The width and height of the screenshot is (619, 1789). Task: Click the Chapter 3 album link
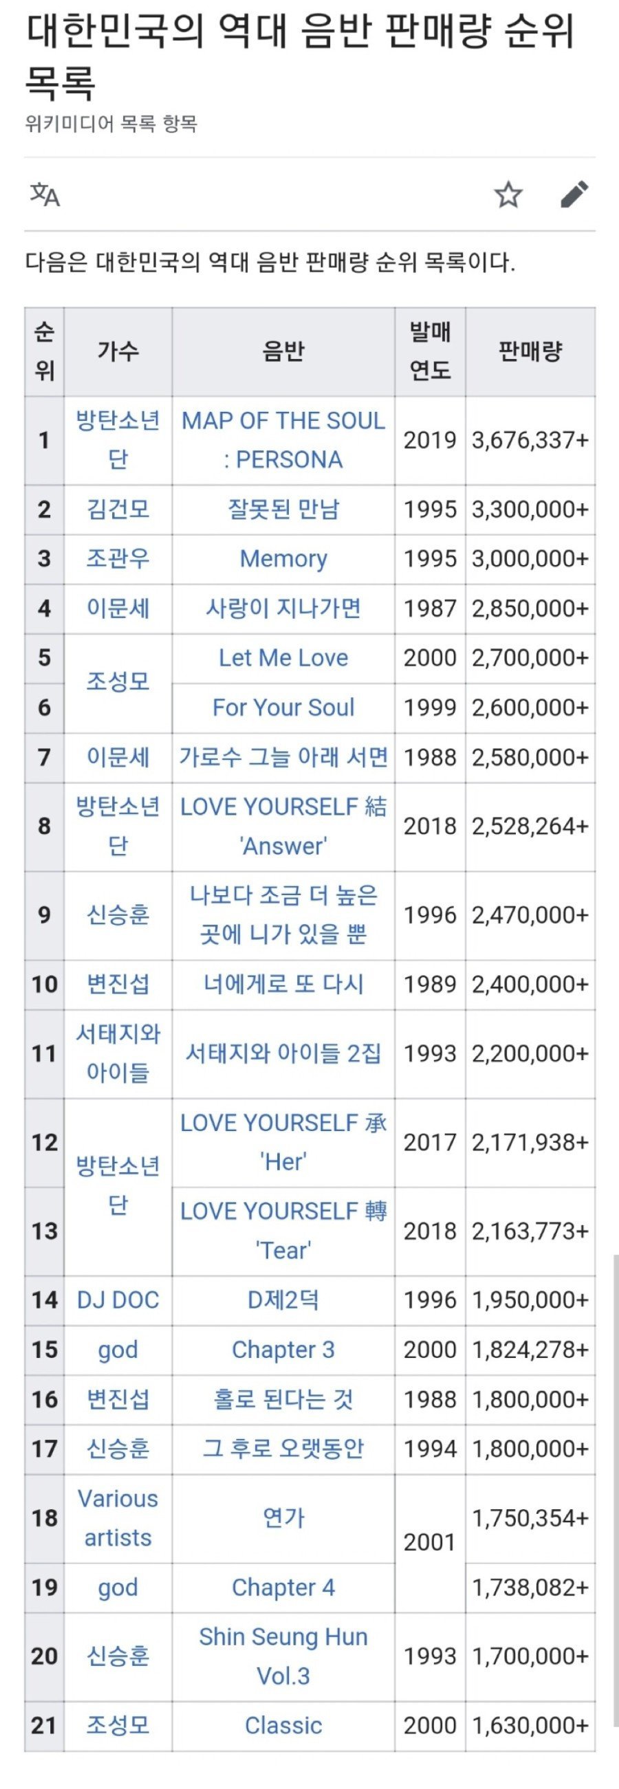[283, 1350]
